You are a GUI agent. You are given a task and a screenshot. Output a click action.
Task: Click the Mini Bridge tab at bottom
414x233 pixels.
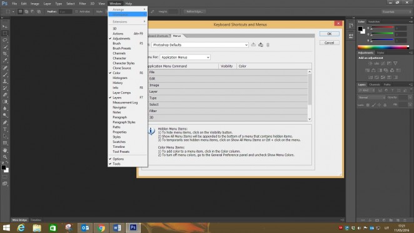(19, 220)
